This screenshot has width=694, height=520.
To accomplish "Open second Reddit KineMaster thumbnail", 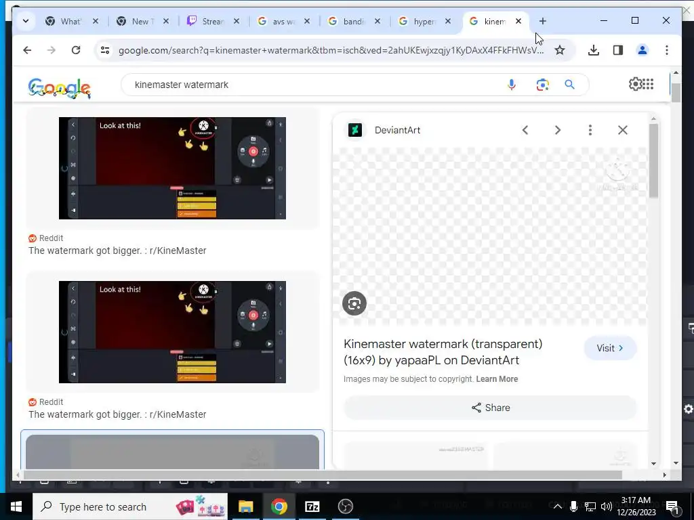I will (172, 332).
